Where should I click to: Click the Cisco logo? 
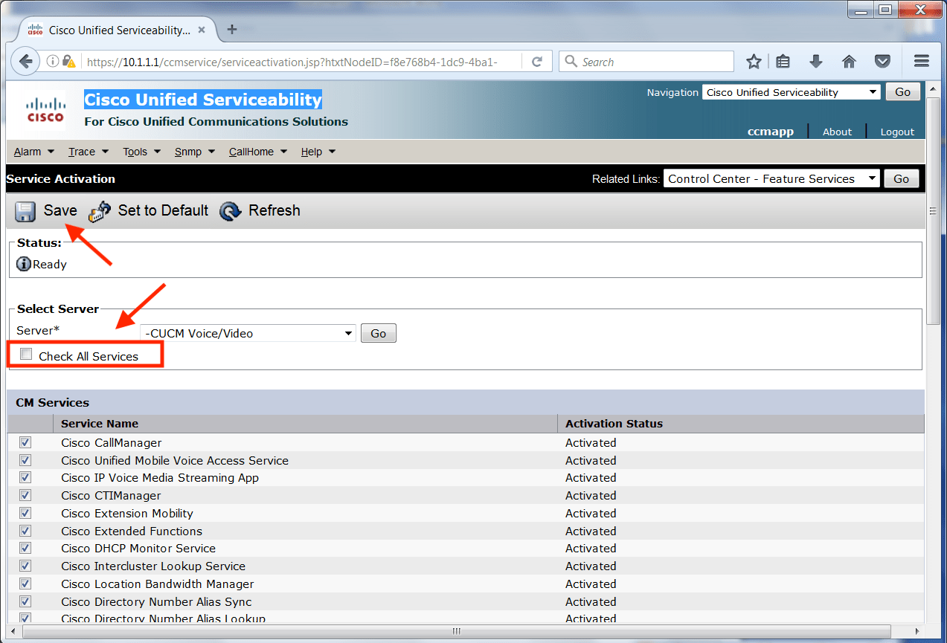tap(45, 109)
